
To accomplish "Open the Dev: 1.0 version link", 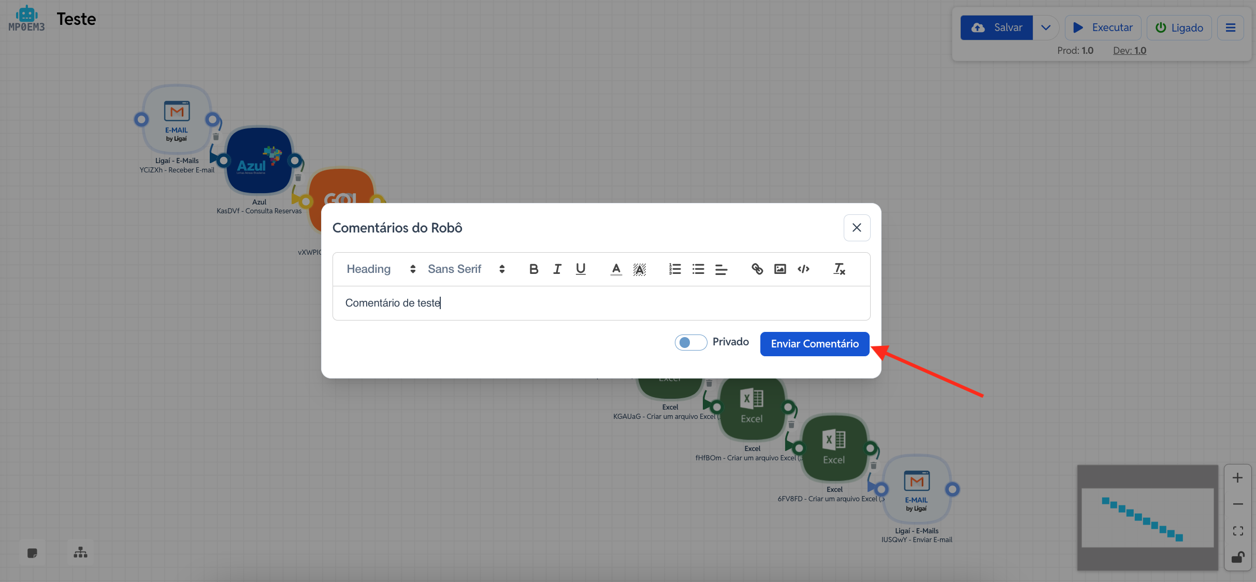I will coord(1130,51).
